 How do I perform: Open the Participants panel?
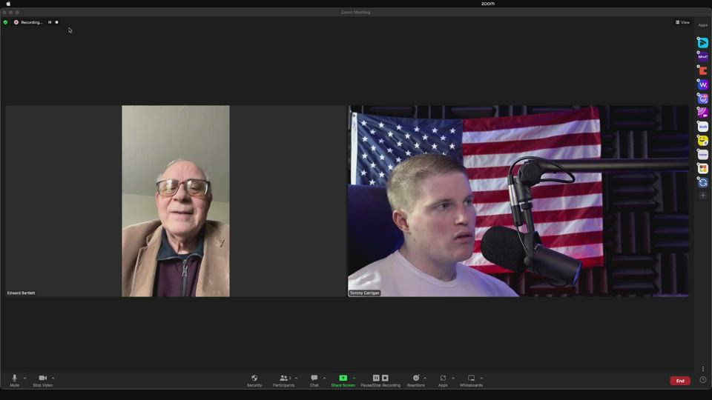pyautogui.click(x=283, y=380)
